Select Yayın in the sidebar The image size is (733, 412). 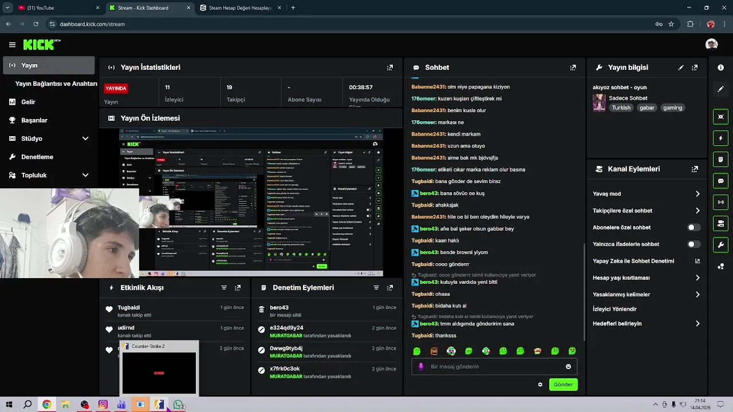(x=49, y=65)
